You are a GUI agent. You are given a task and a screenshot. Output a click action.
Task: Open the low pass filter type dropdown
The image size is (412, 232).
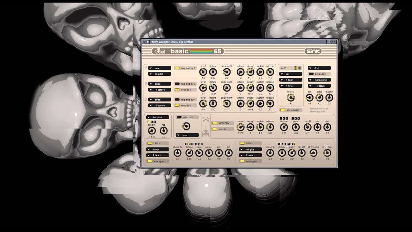pos(158,117)
